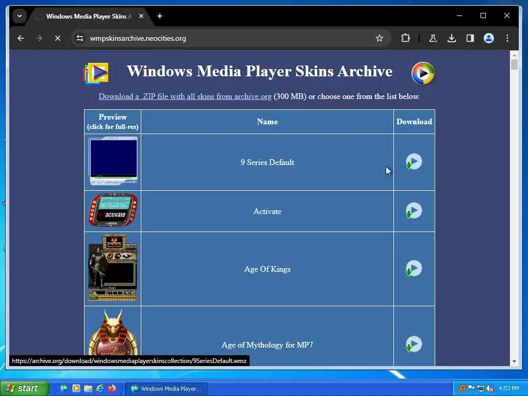Viewport: 528px width, 396px height.
Task: Stop the page from loading
Action: click(58, 38)
